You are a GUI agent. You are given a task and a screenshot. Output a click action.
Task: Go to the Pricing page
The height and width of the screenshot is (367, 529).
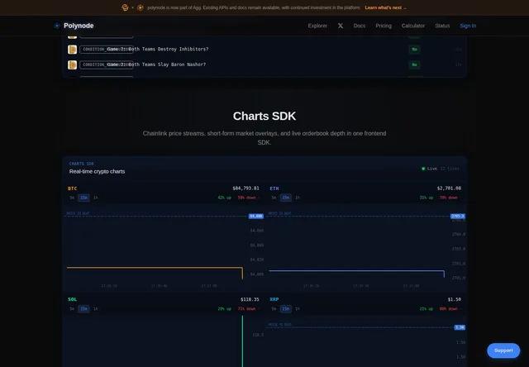[x=384, y=26]
